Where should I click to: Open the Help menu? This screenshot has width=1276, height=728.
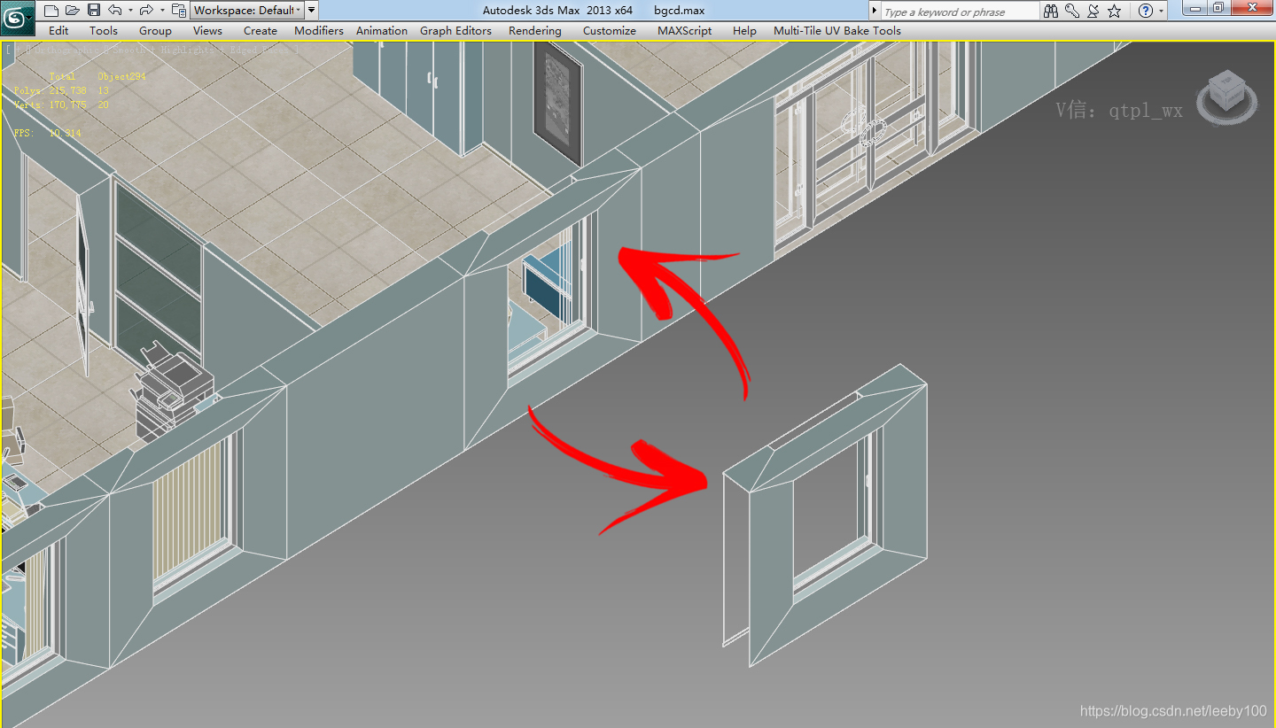coord(744,30)
